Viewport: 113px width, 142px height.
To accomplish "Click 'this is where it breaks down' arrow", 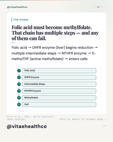I will pos(83,119).
